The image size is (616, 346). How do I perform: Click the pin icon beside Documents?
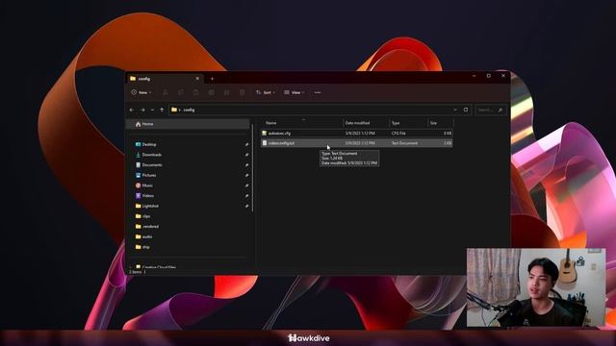[246, 165]
